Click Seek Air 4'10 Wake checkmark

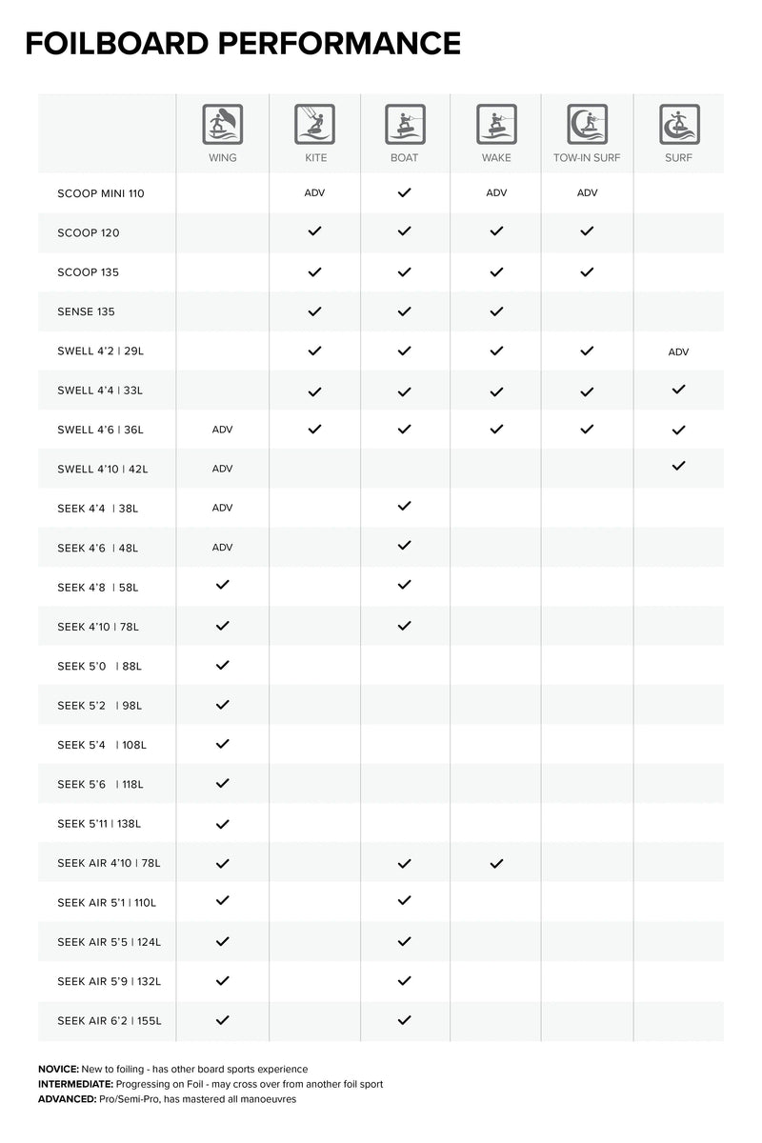[495, 863]
